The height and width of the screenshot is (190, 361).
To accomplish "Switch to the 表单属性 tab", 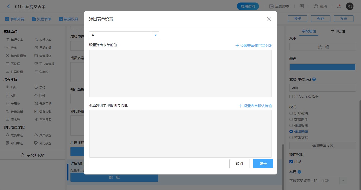I will (338, 31).
